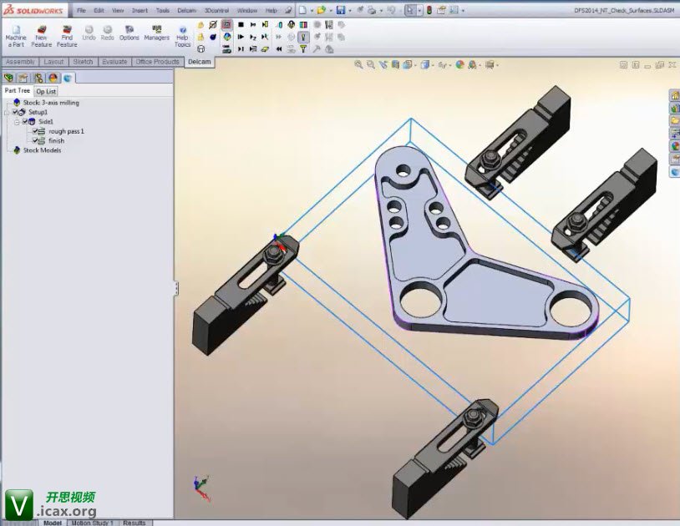Open the Managers tool

[156, 33]
